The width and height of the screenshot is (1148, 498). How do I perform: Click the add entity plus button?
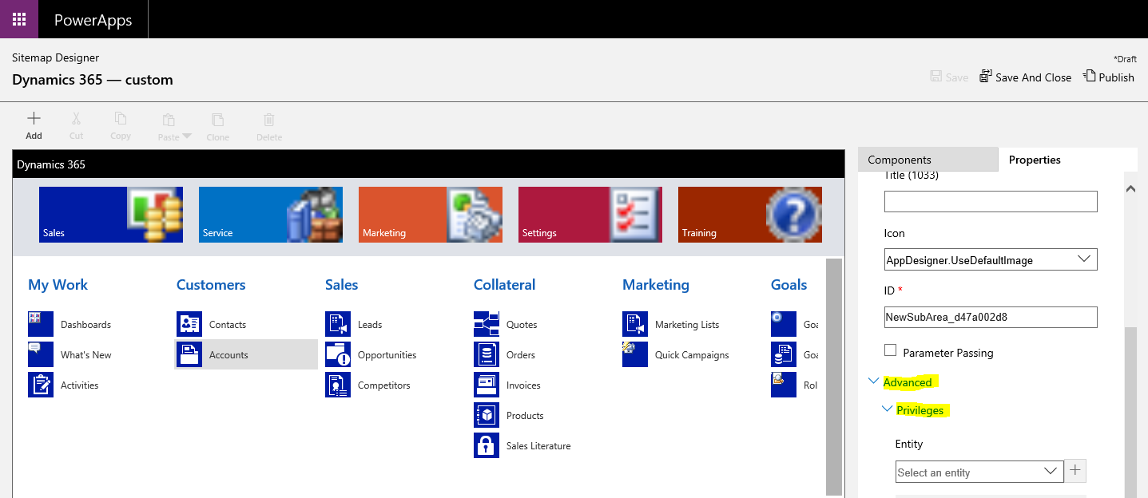click(x=1075, y=471)
